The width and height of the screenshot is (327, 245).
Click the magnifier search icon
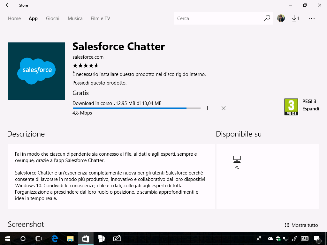click(267, 18)
